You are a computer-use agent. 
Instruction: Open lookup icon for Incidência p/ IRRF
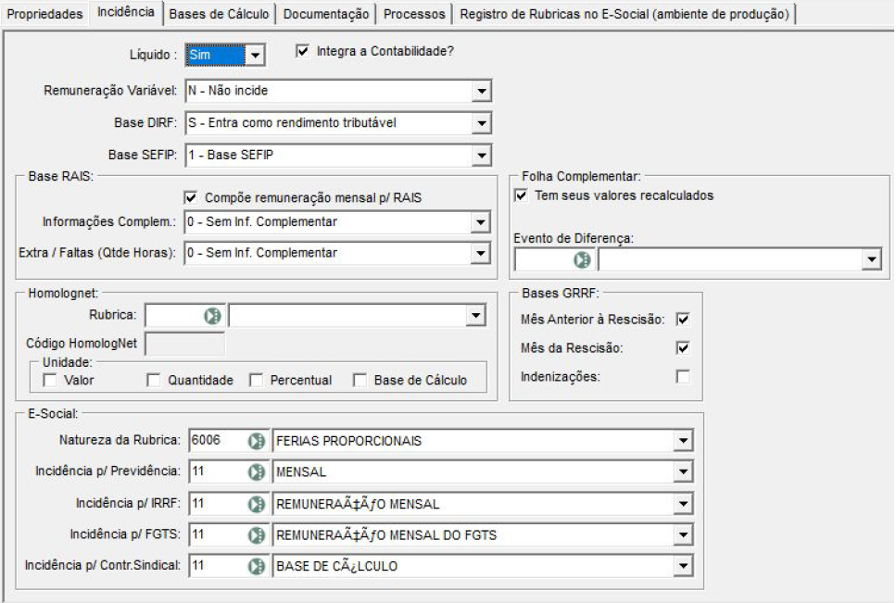click(x=257, y=504)
